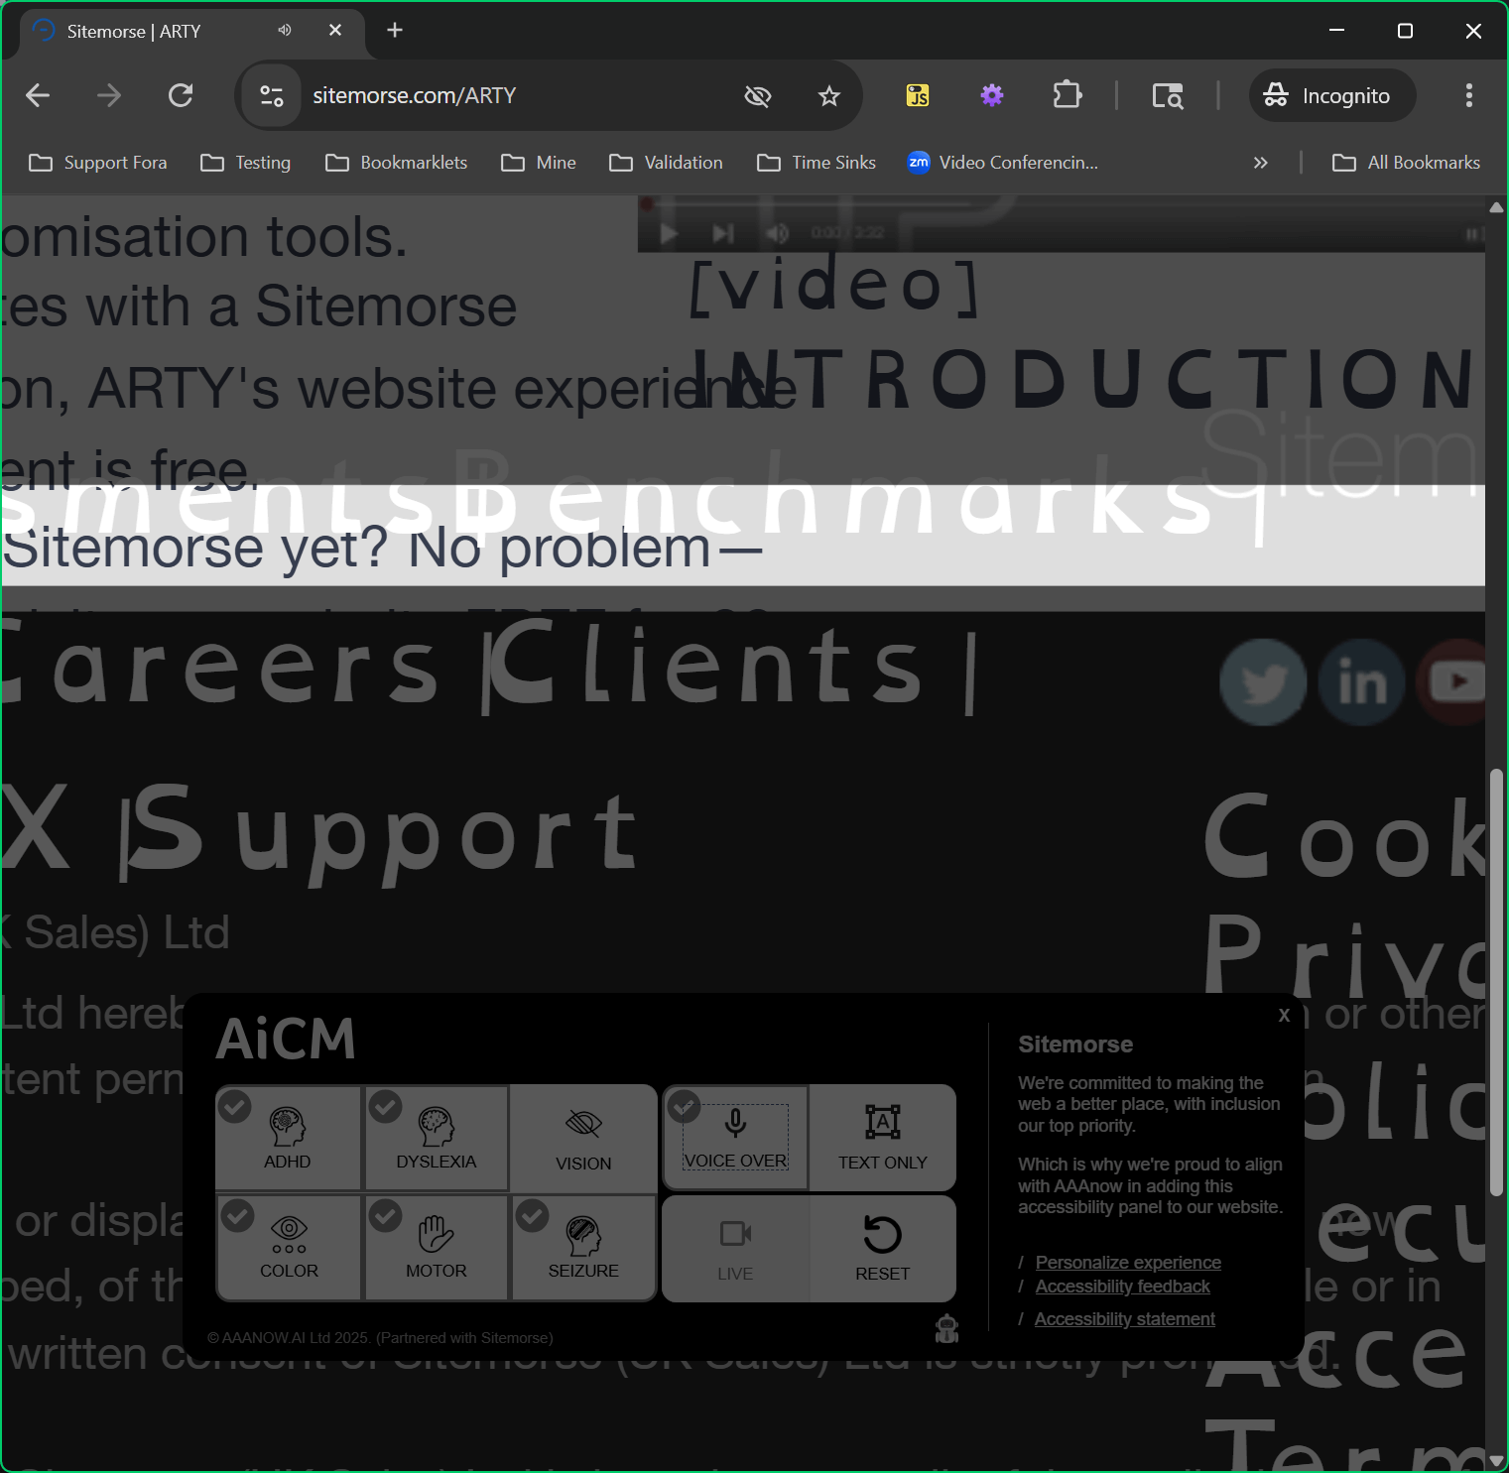Mute the tab via audio icon

point(285,31)
